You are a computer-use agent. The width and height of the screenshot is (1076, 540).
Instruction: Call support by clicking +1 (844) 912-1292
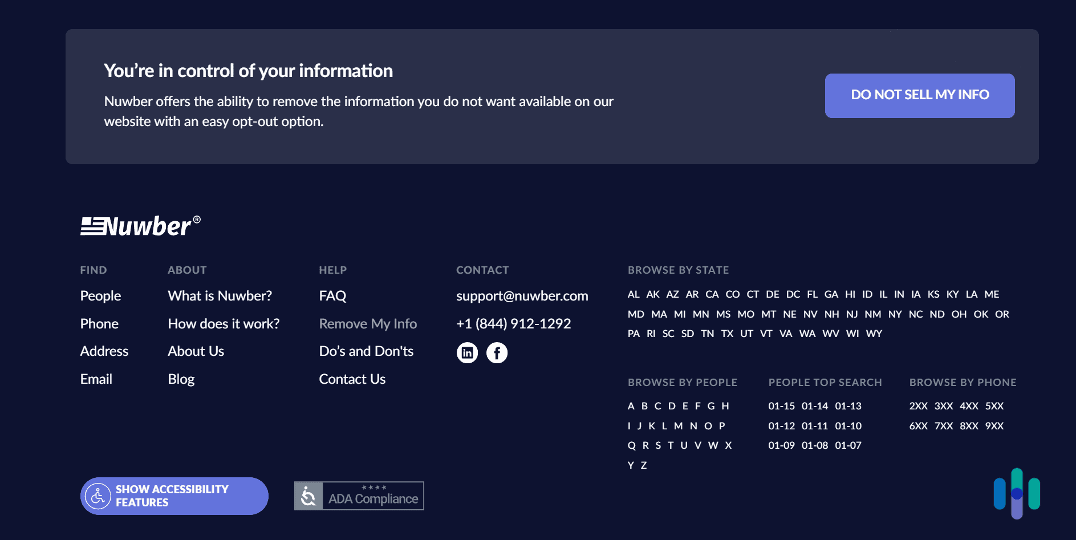coord(513,323)
